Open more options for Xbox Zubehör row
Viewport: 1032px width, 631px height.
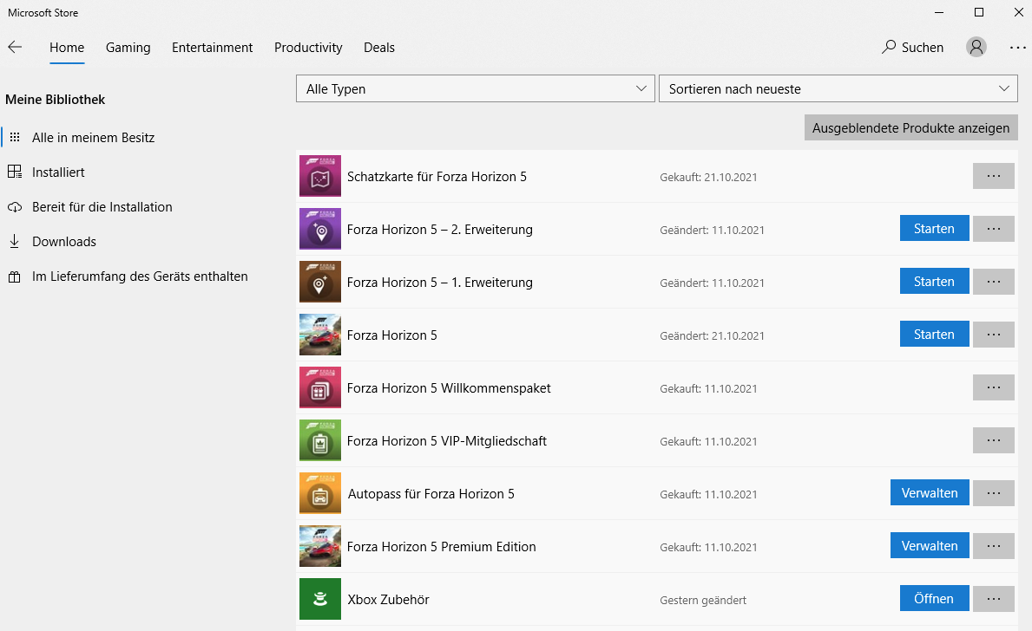[x=993, y=598]
